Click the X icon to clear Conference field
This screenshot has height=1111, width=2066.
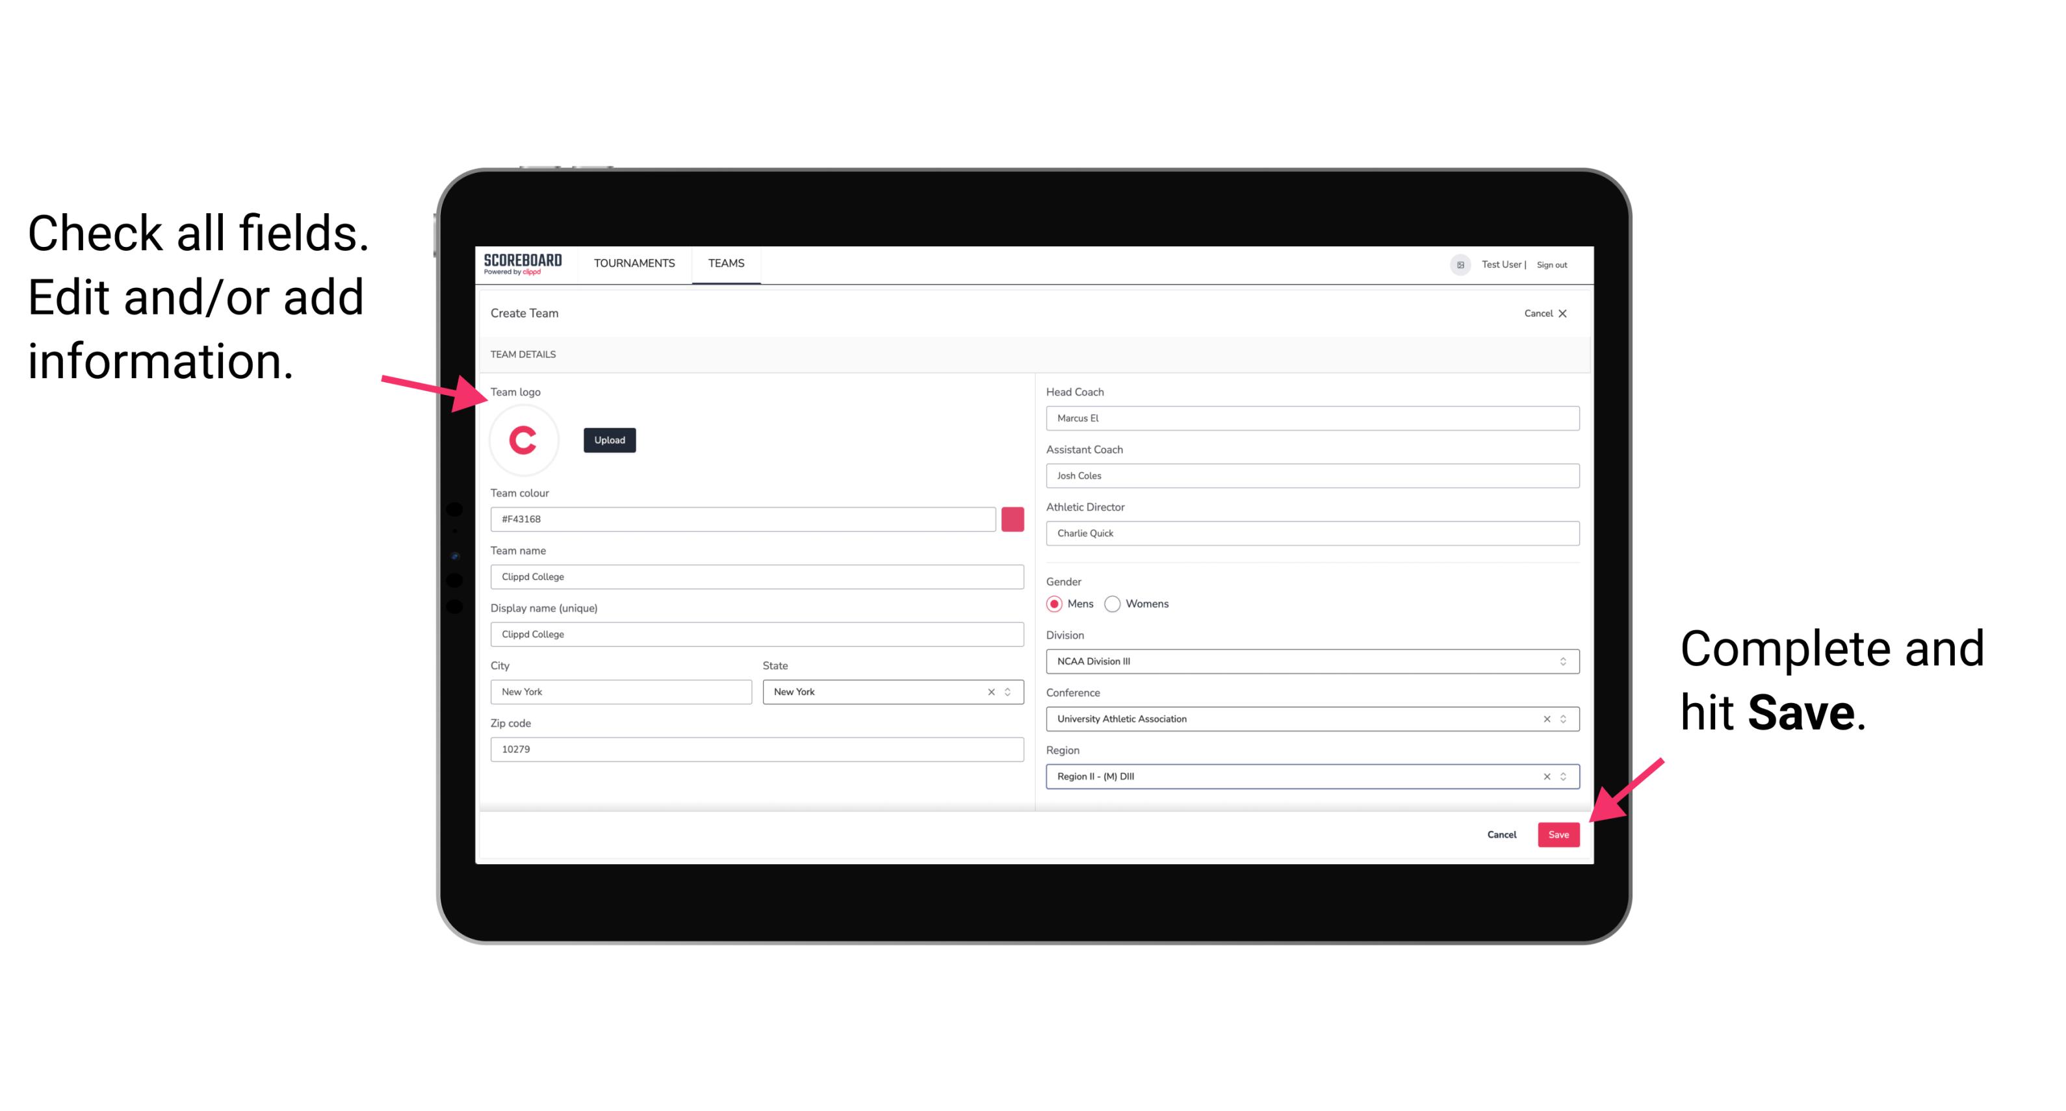[1543, 719]
